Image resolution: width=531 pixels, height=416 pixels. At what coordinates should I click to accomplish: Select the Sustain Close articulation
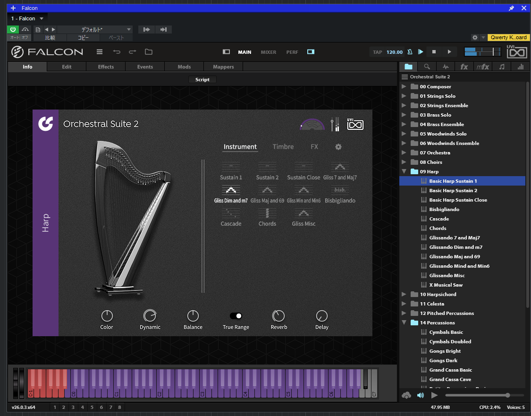pos(303,171)
